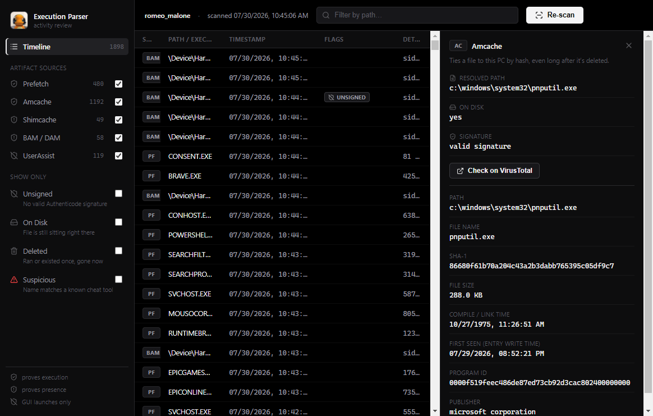Click the proves presence legend icon
This screenshot has height=416, width=653.
point(13,389)
